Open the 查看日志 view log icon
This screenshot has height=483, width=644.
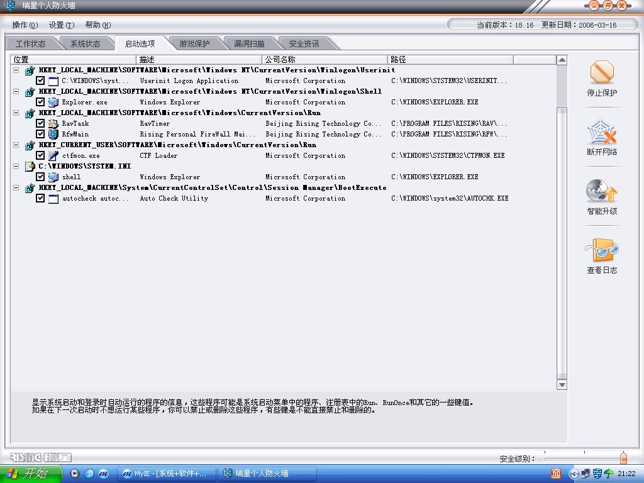coord(602,250)
